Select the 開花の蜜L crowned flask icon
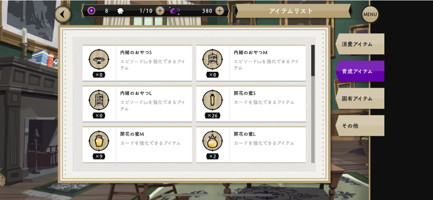 [213, 141]
